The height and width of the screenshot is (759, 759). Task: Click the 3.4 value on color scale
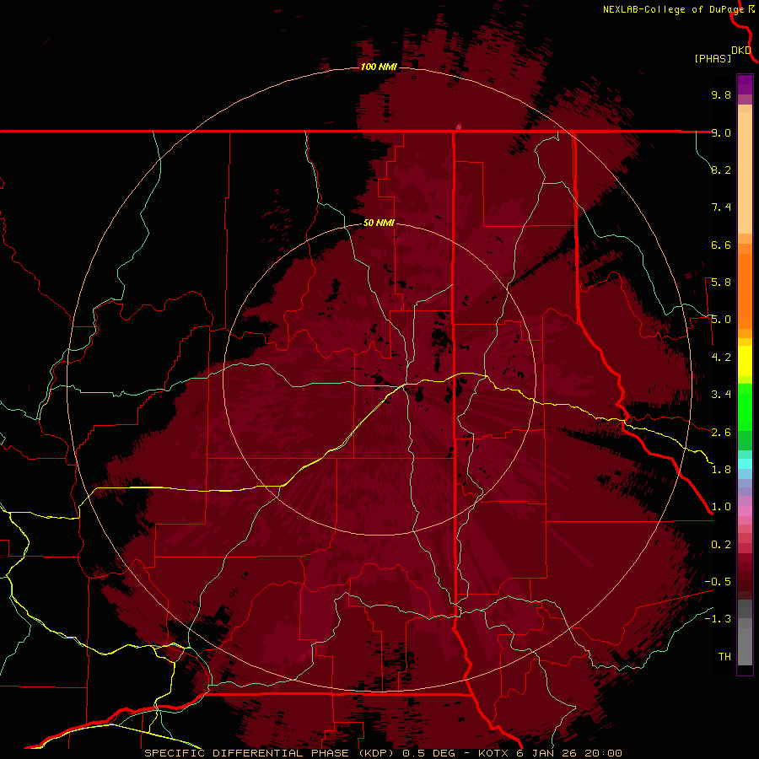point(721,395)
